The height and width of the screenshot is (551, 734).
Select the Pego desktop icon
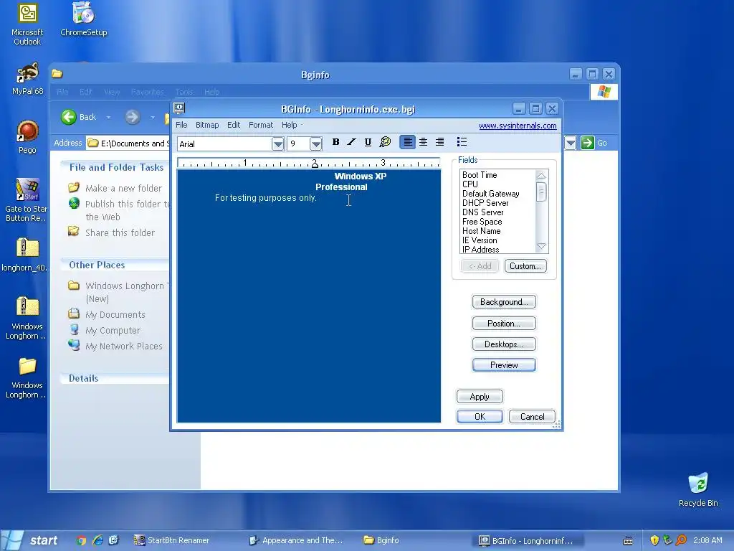pos(27,137)
